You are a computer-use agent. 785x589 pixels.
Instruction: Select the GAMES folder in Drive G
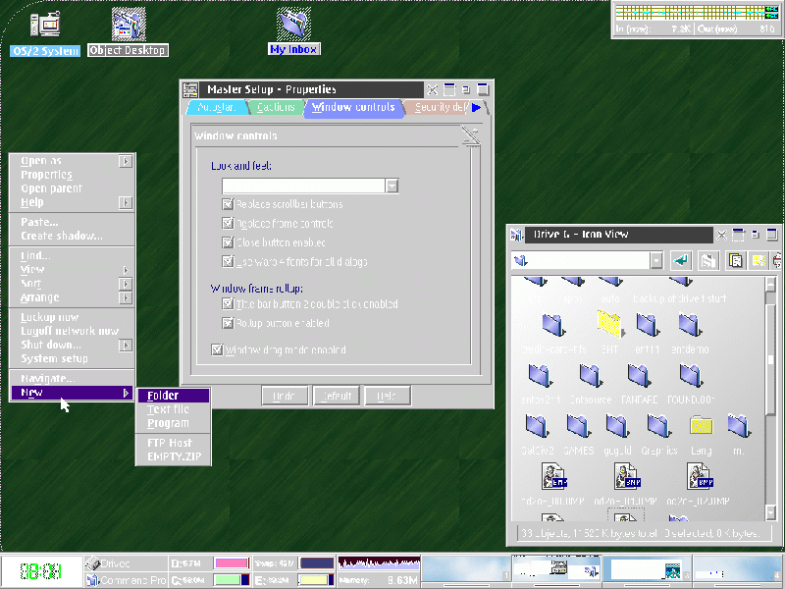click(578, 426)
